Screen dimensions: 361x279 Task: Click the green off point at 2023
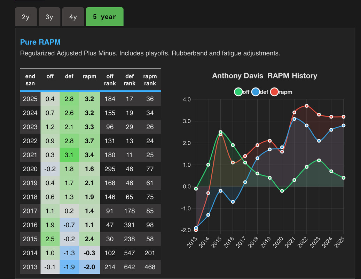(x=319, y=160)
